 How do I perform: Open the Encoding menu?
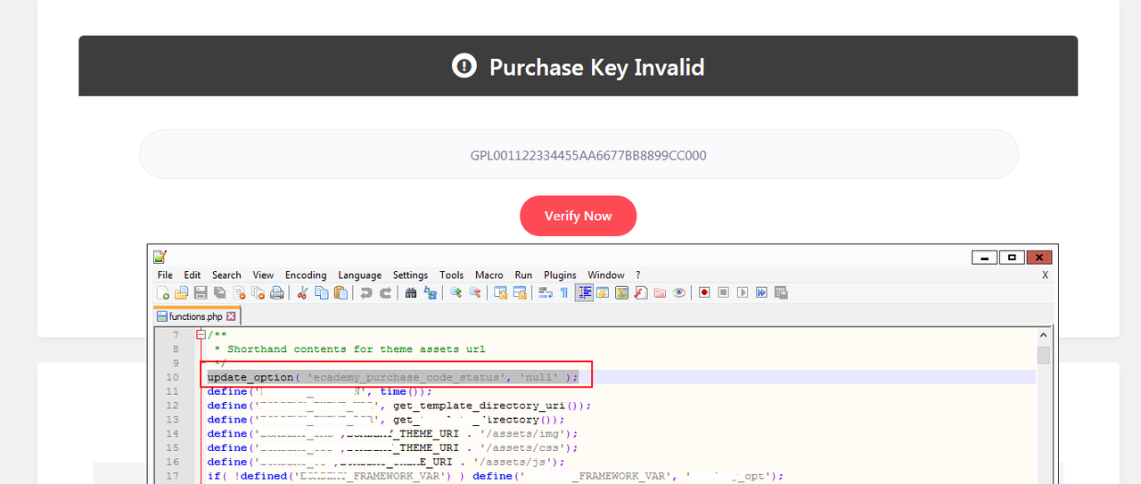point(306,275)
